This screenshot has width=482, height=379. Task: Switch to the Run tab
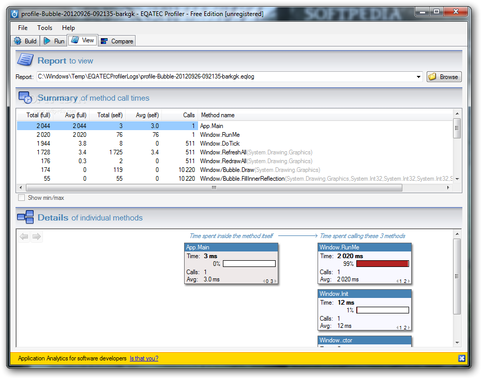tap(54, 41)
